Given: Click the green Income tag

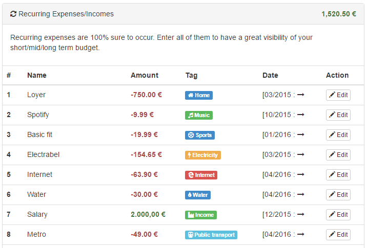Looking at the screenshot, I should 200,215.
